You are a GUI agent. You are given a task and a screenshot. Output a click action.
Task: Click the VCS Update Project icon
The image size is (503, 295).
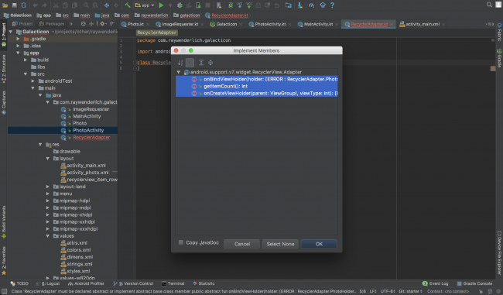coord(239,5)
